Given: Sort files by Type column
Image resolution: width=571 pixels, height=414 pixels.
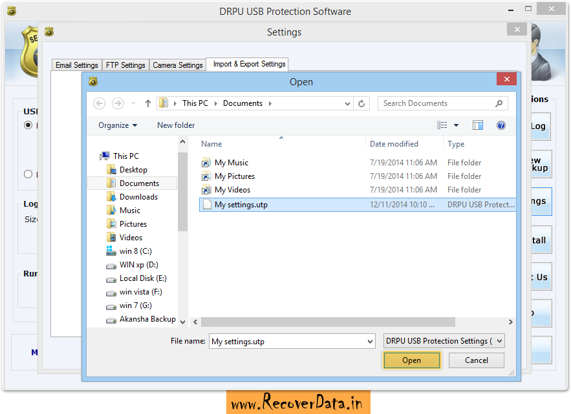Looking at the screenshot, I should [x=456, y=144].
